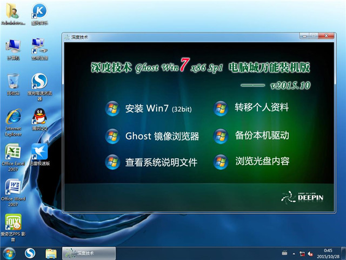
Task: Launch Sogou browser from the taskbar
Action: 30,253
